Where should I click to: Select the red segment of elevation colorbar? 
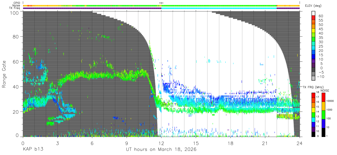coord(313,17)
